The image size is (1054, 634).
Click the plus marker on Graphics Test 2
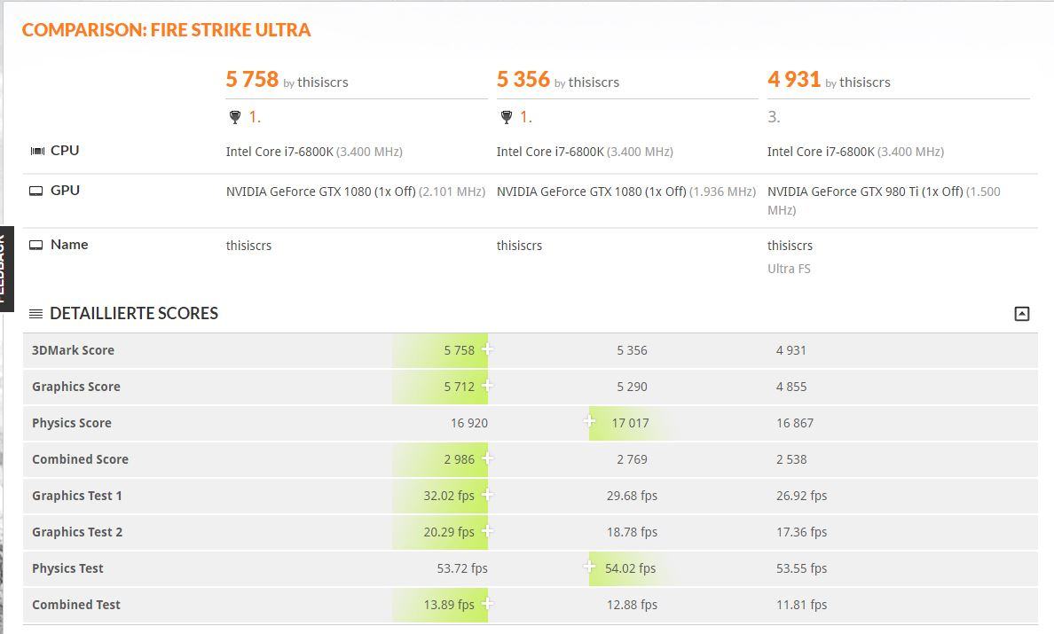tap(488, 531)
